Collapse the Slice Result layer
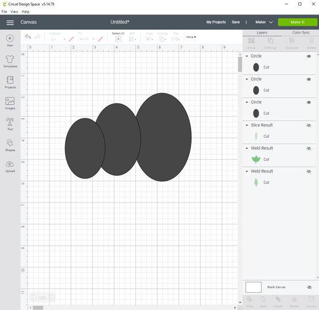 point(247,125)
